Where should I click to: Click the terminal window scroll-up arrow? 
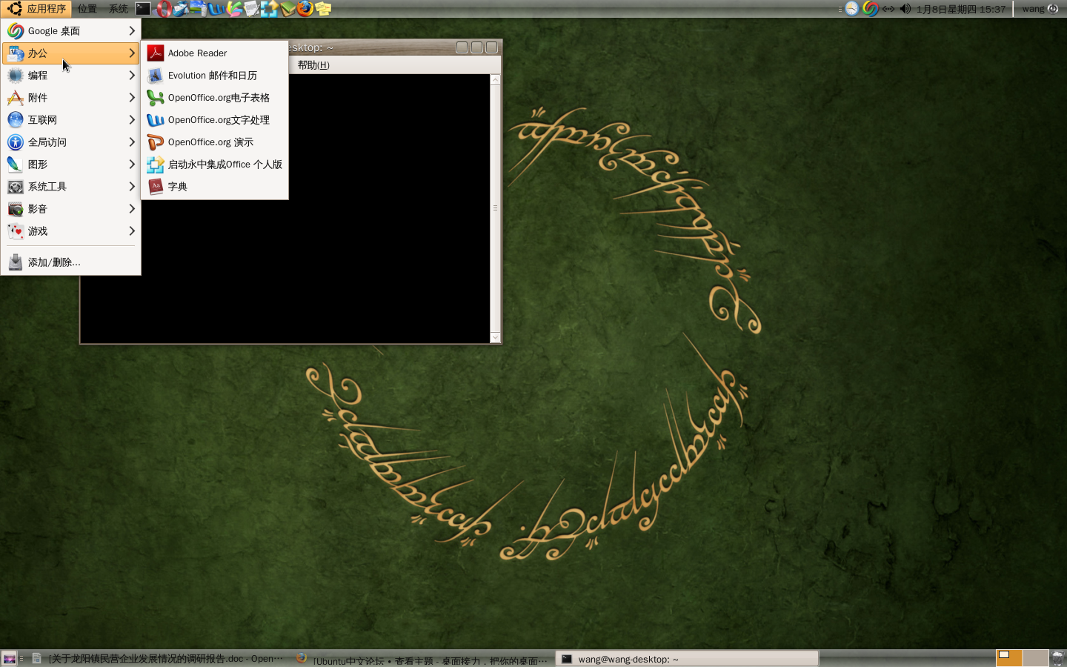point(495,79)
